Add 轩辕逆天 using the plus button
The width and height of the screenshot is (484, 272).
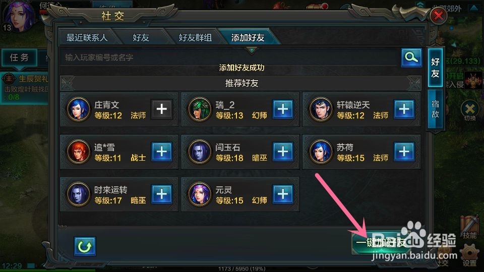(x=404, y=109)
